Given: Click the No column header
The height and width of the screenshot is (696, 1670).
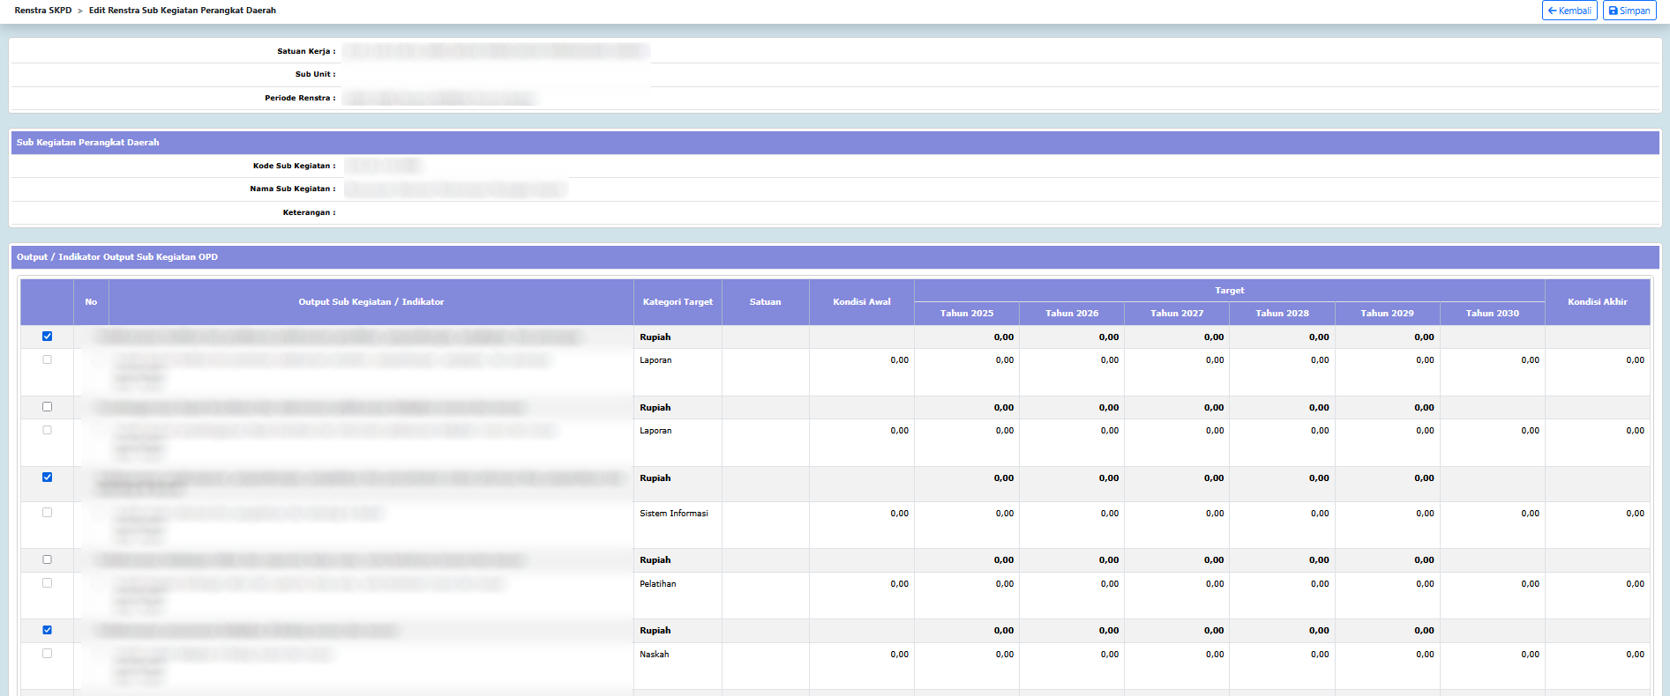Looking at the screenshot, I should point(91,302).
